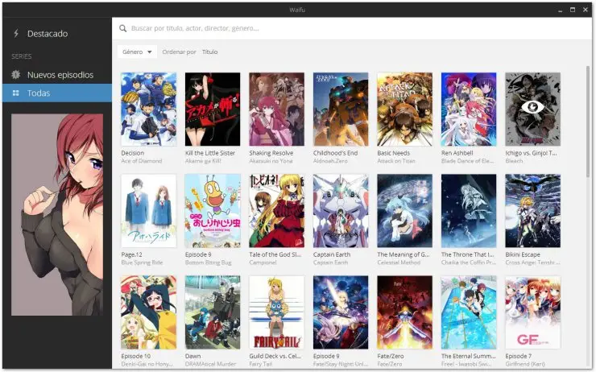
Task: Open the Fate/Zero poster
Action: 405,312
